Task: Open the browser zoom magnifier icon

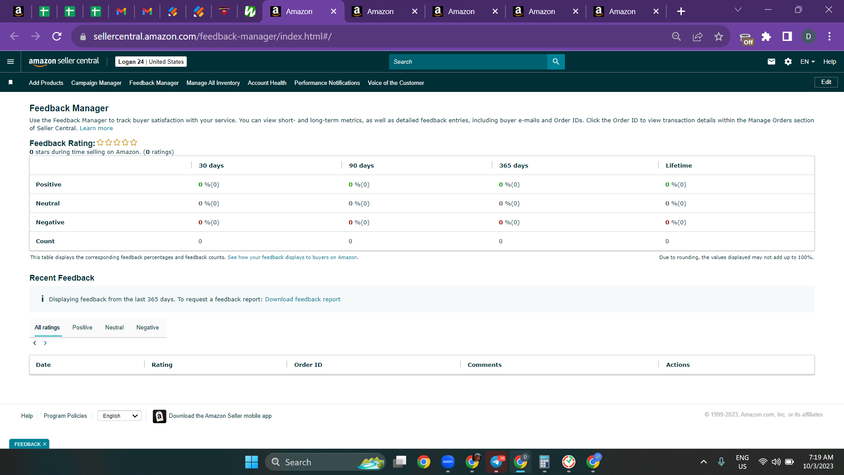Action: [x=677, y=37]
